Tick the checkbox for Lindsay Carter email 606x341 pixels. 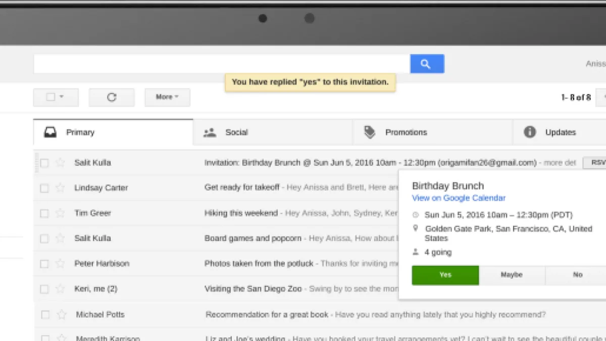pos(44,188)
